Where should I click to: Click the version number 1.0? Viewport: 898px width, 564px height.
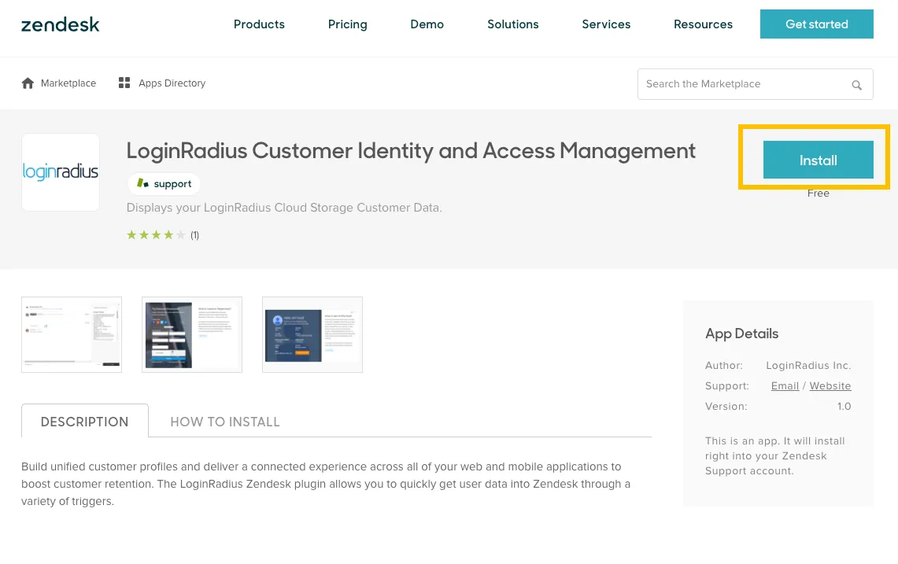844,407
